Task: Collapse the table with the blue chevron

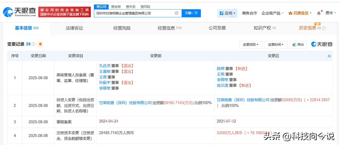Action: [x=329, y=56]
